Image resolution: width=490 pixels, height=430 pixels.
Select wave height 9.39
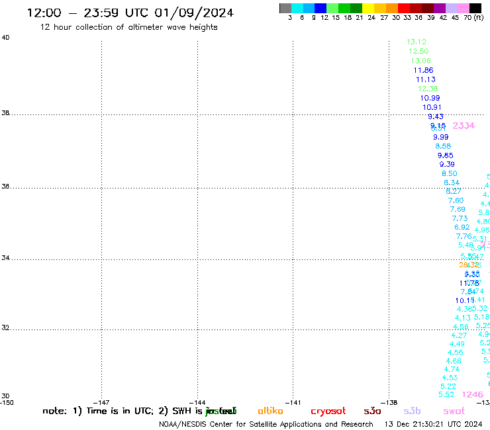447,164
